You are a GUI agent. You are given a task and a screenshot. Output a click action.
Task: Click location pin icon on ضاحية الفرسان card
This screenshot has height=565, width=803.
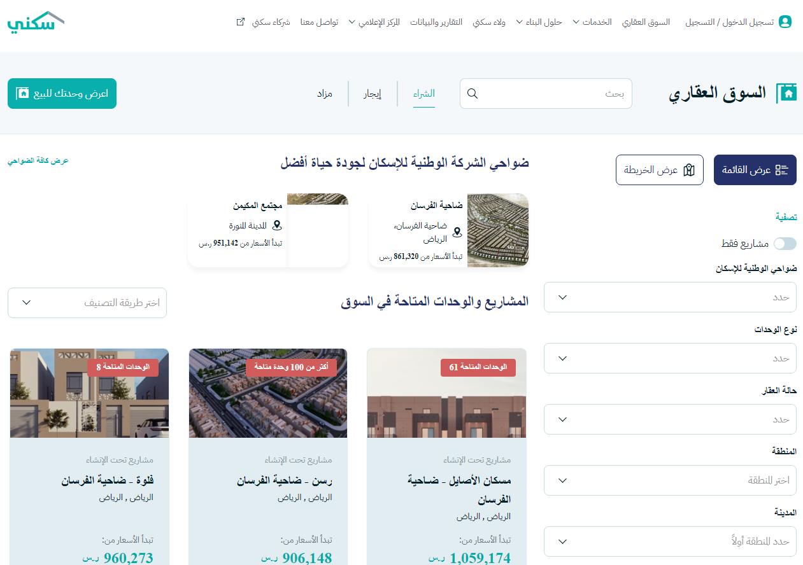(457, 232)
